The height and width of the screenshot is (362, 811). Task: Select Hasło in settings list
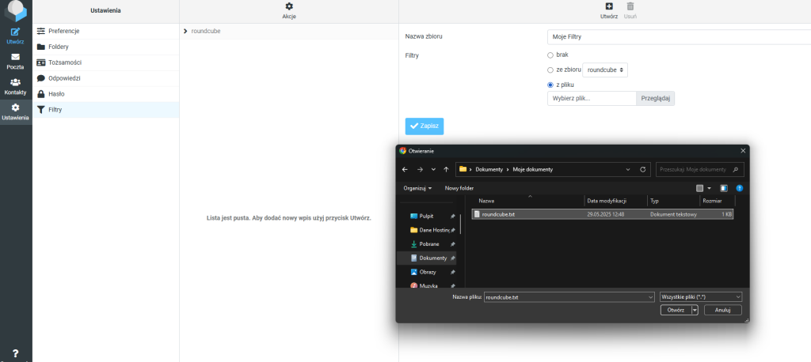pyautogui.click(x=106, y=94)
